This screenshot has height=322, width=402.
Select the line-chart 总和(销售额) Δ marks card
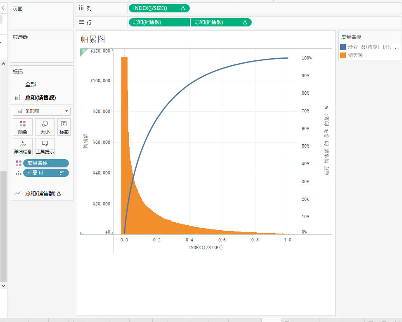[x=42, y=193]
